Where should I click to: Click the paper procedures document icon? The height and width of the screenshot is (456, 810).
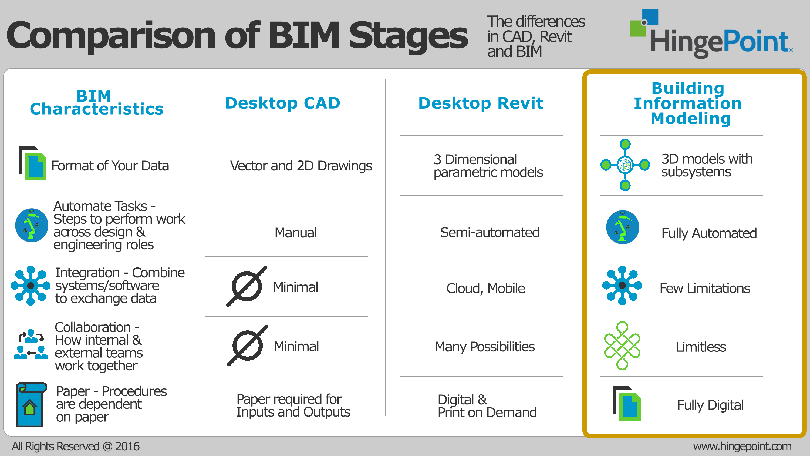click(x=32, y=403)
